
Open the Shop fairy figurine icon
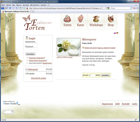[x=111, y=19]
